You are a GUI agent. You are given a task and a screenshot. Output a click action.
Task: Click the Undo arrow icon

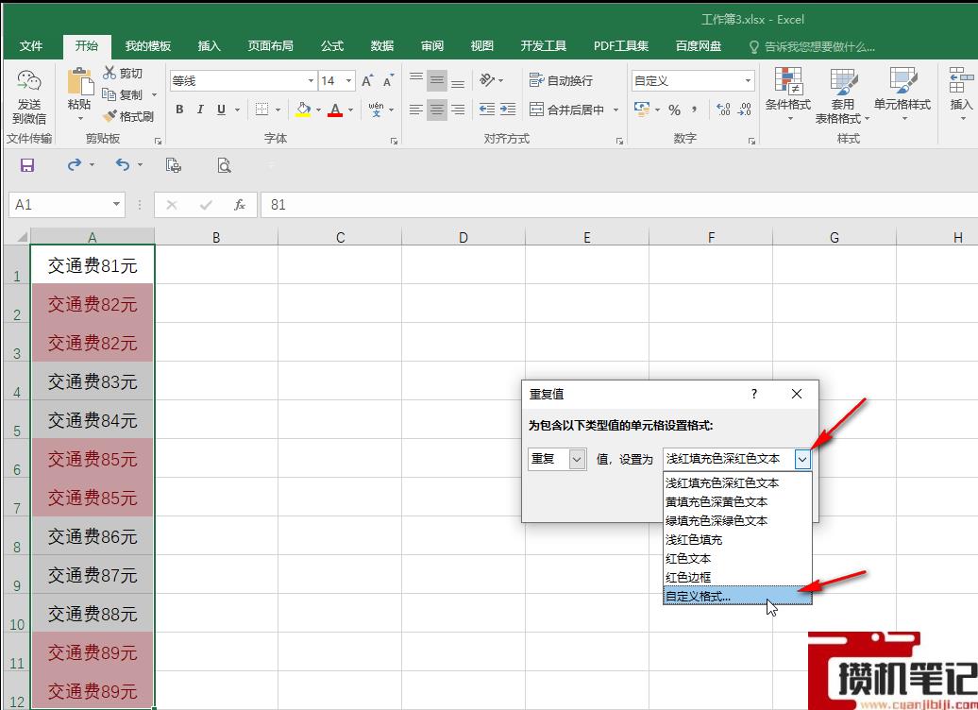tap(123, 164)
